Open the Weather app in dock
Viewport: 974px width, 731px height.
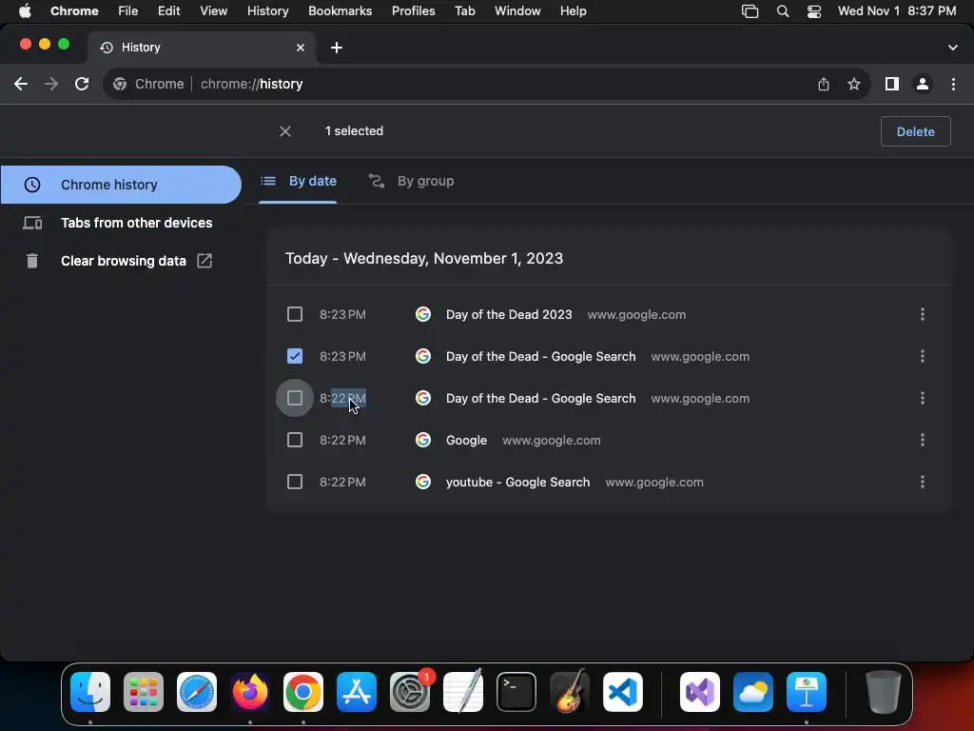pos(753,692)
